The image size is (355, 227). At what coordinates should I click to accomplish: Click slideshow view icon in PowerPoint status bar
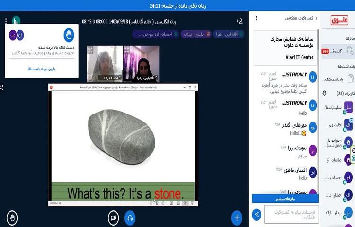(192, 203)
